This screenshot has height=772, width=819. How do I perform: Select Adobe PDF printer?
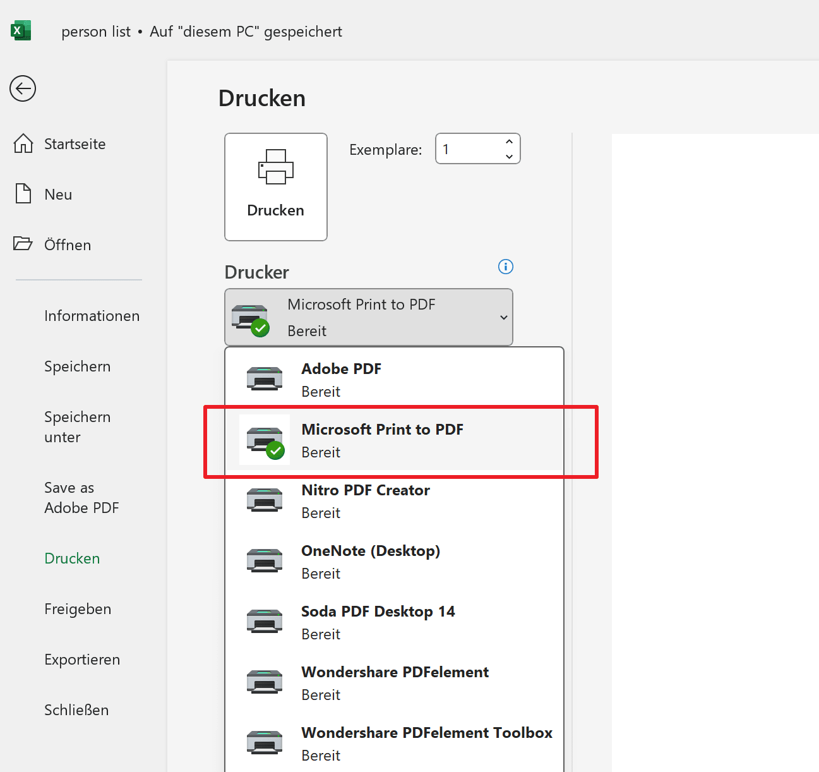coord(394,379)
